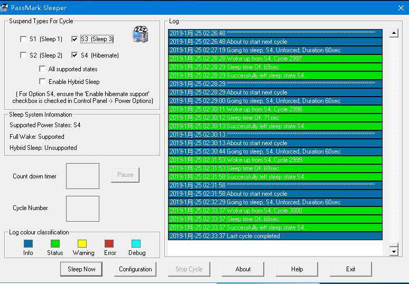Click the green Status colour swatch
409x284 pixels.
click(x=55, y=243)
